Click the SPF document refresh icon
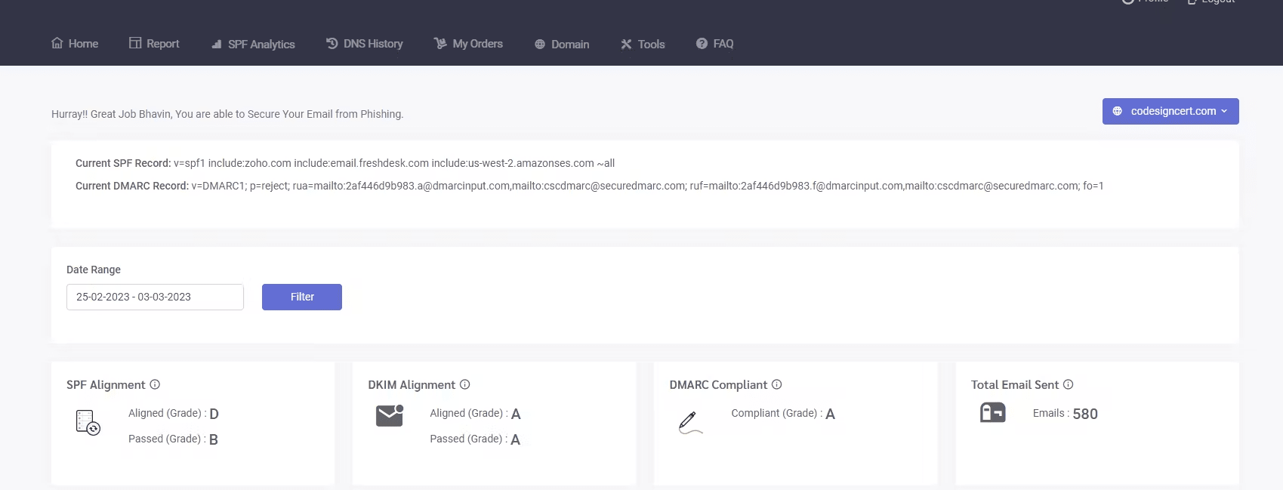1283x490 pixels. [88, 422]
